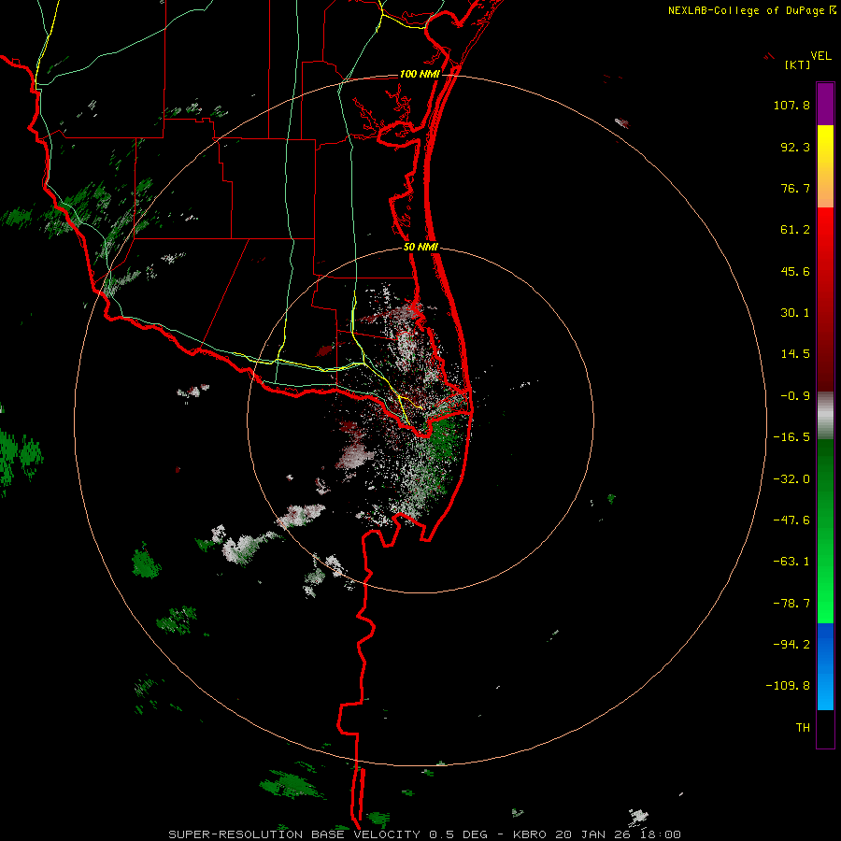Click the SUPER-RESOLUTION BASE VELOCITY caption
This screenshot has height=841, width=841.
(x=294, y=834)
